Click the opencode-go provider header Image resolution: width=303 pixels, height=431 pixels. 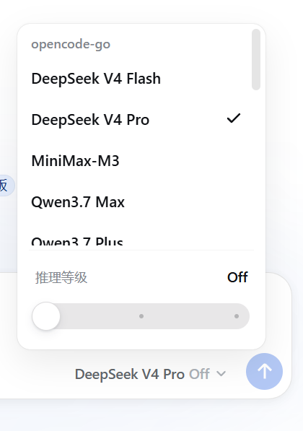pos(71,45)
